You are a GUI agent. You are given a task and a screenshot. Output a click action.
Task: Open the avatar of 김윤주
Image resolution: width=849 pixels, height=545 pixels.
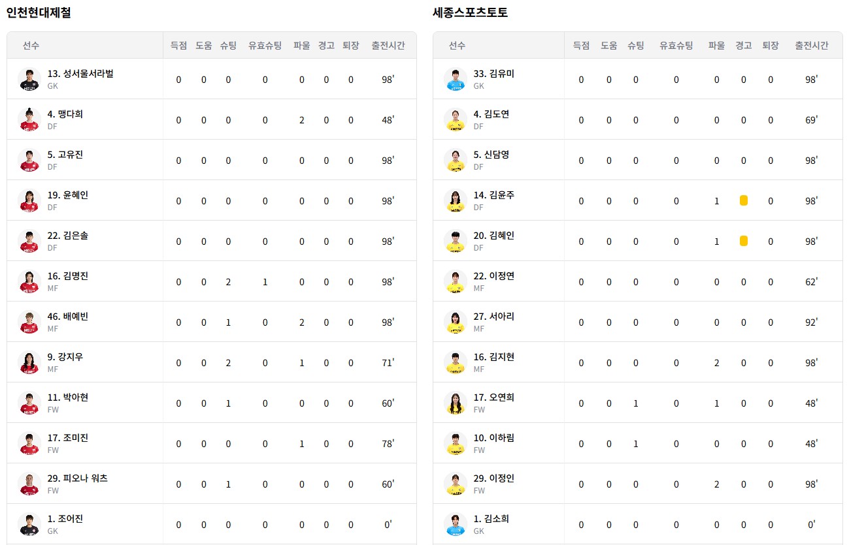tap(455, 200)
